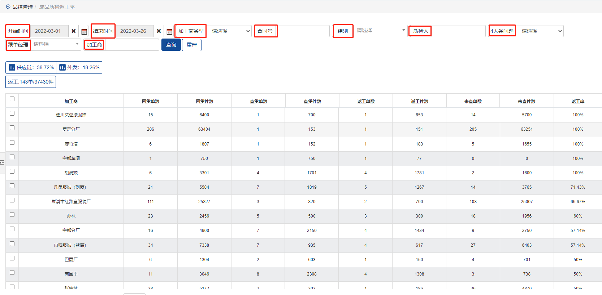Click the 品控管理 breadcrumb item
The image size is (602, 295).
[x=22, y=7]
